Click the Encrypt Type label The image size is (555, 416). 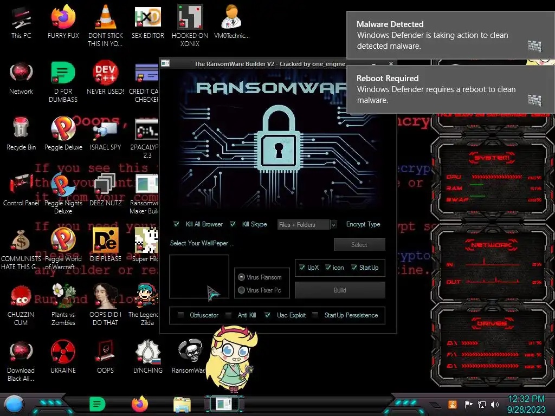tap(363, 224)
